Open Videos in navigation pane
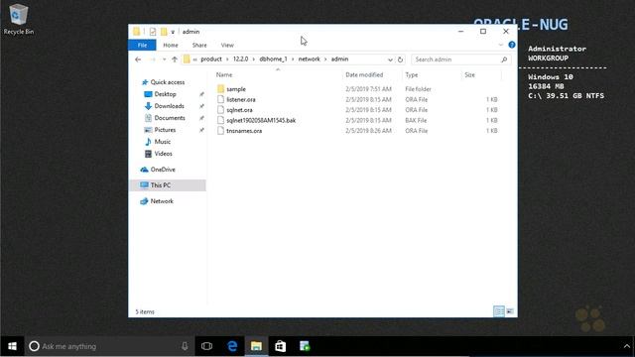635x357 pixels. (x=163, y=154)
